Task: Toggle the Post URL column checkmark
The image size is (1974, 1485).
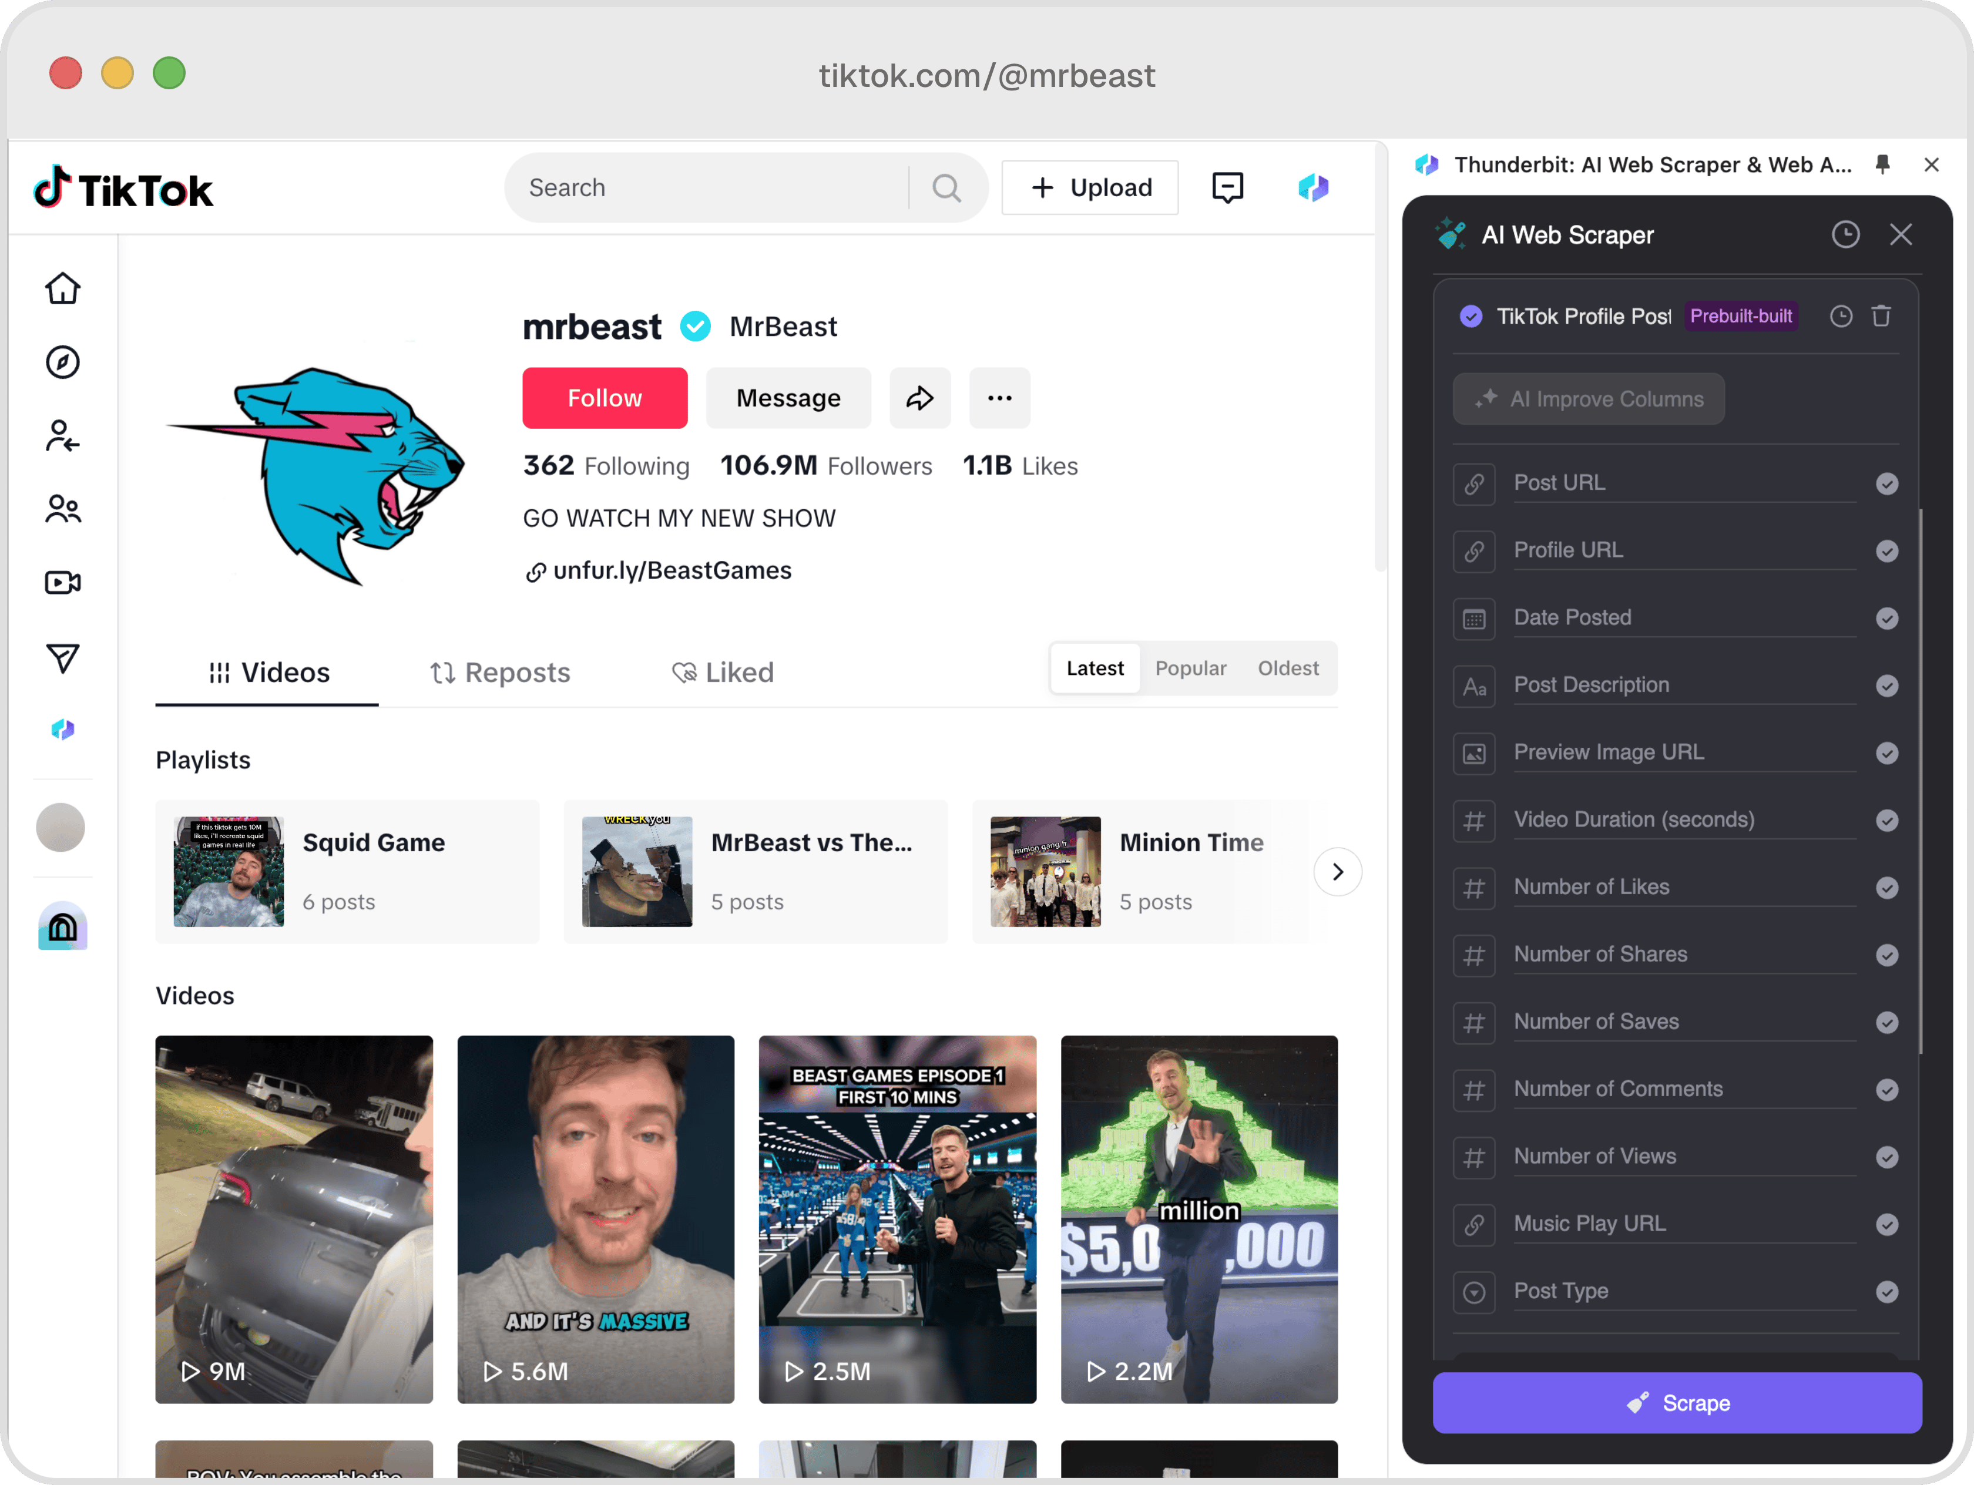Action: 1886,483
